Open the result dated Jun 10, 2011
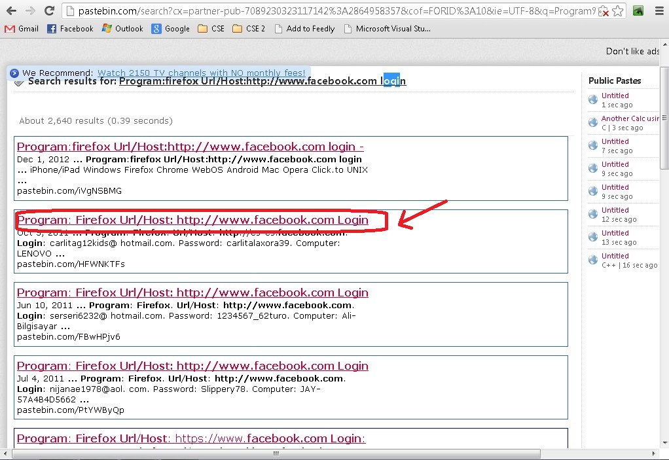Image resolution: width=669 pixels, height=460 pixels. (193, 293)
